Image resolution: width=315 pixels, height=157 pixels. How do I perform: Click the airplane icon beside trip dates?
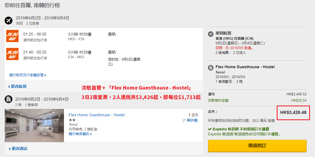pos(9,20)
